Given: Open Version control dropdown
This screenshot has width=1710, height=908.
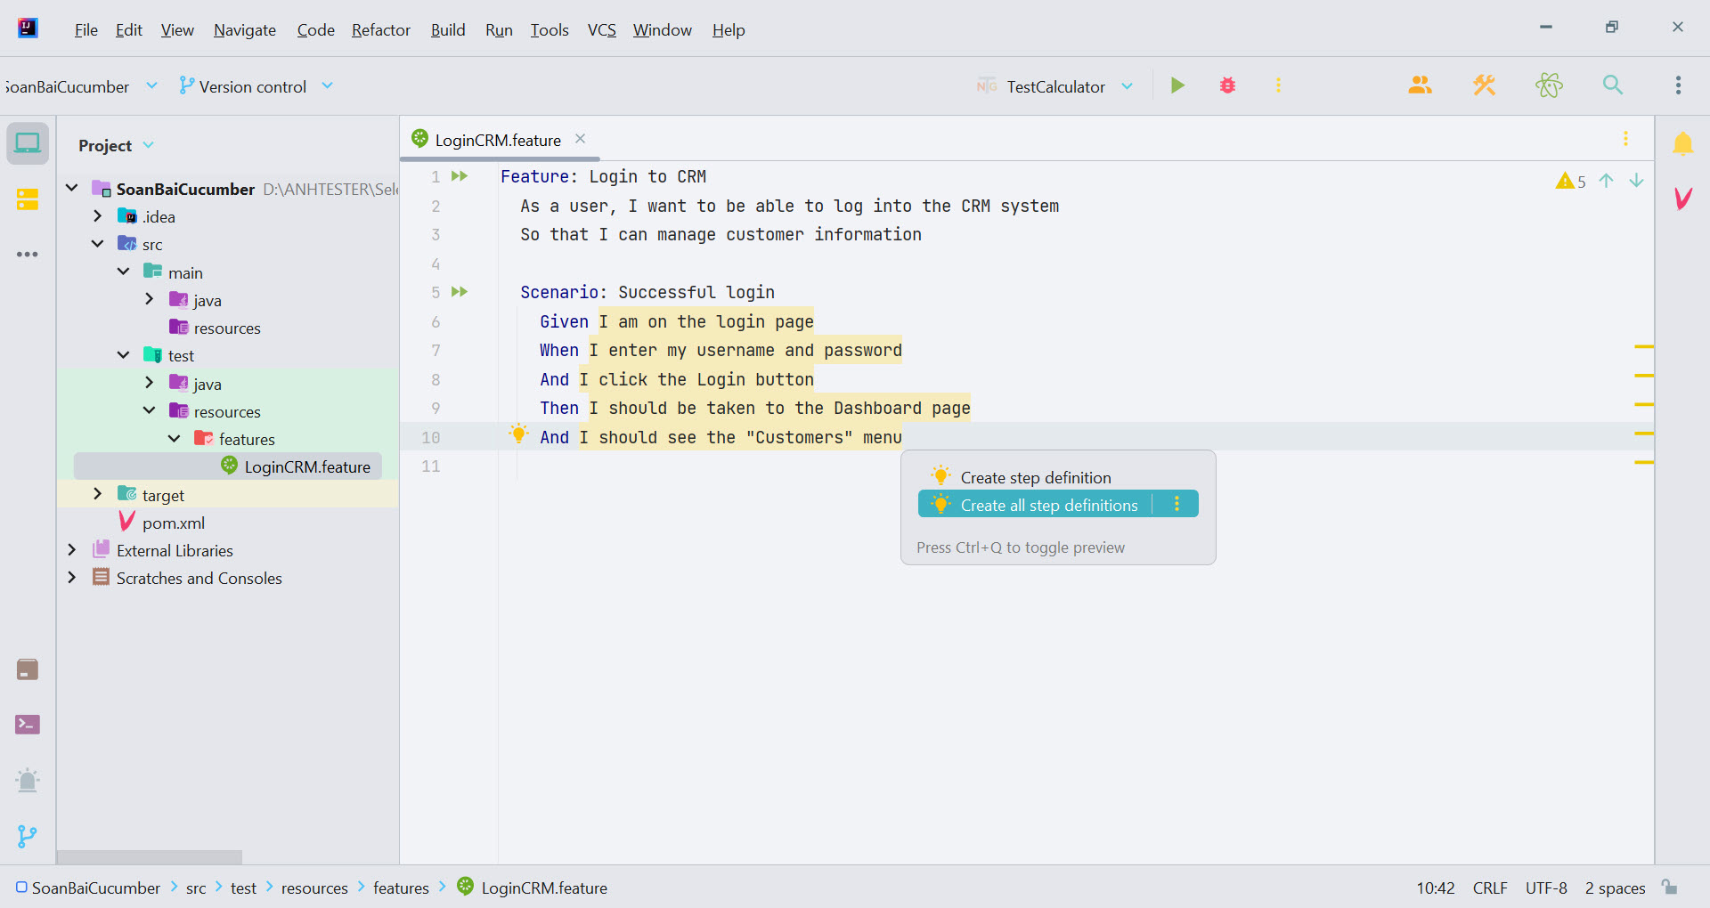Looking at the screenshot, I should (x=256, y=86).
